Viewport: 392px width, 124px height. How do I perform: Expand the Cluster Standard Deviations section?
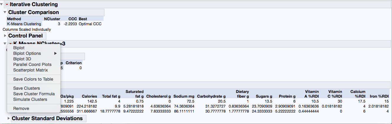pyautogui.click(x=9, y=118)
